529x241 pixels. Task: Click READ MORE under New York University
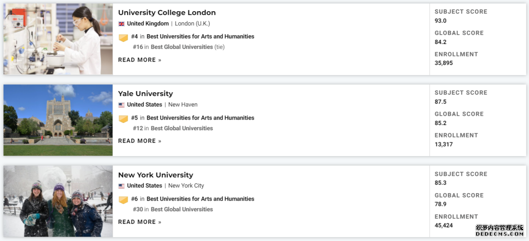(x=140, y=222)
